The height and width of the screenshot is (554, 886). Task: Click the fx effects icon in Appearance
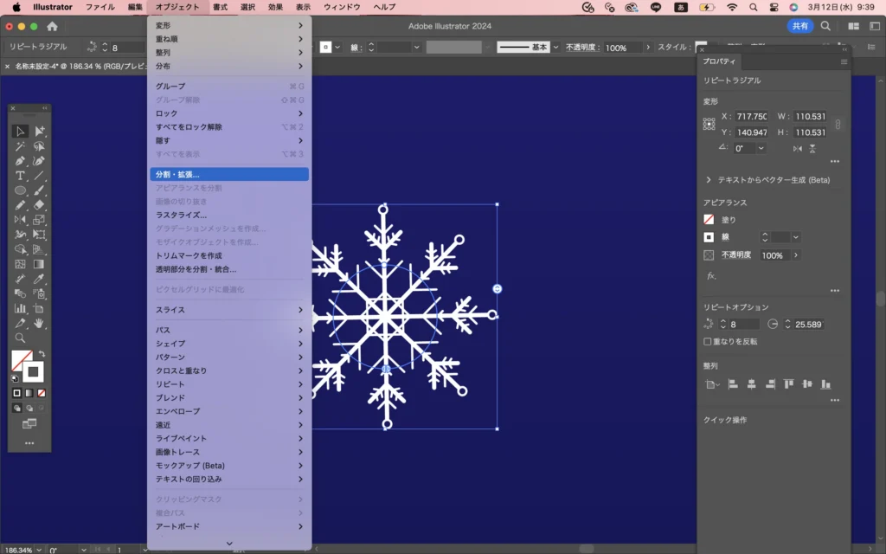tap(711, 276)
